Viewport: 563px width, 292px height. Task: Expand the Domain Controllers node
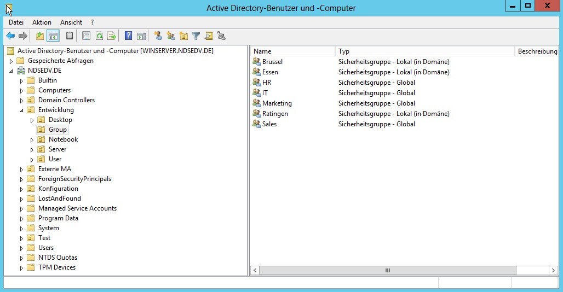(x=22, y=100)
